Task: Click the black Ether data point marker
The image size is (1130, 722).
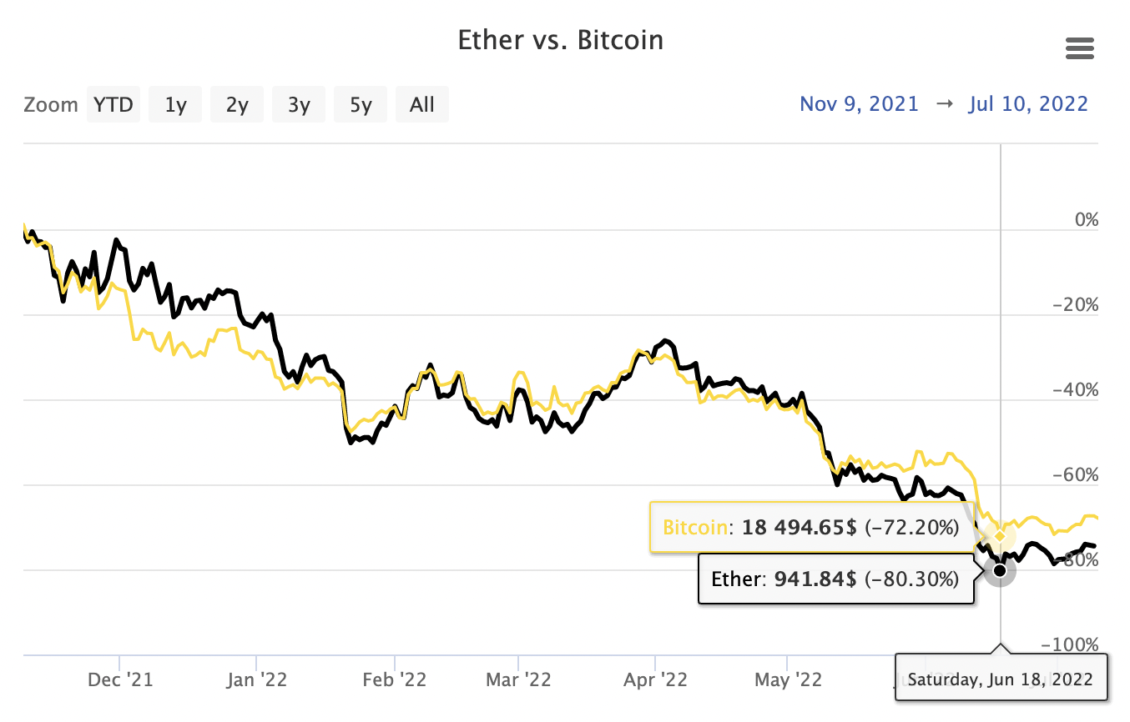Action: [1000, 571]
